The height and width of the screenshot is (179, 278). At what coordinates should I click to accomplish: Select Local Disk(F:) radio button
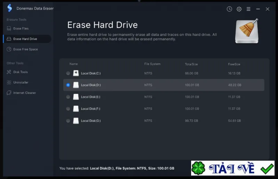[68, 109]
